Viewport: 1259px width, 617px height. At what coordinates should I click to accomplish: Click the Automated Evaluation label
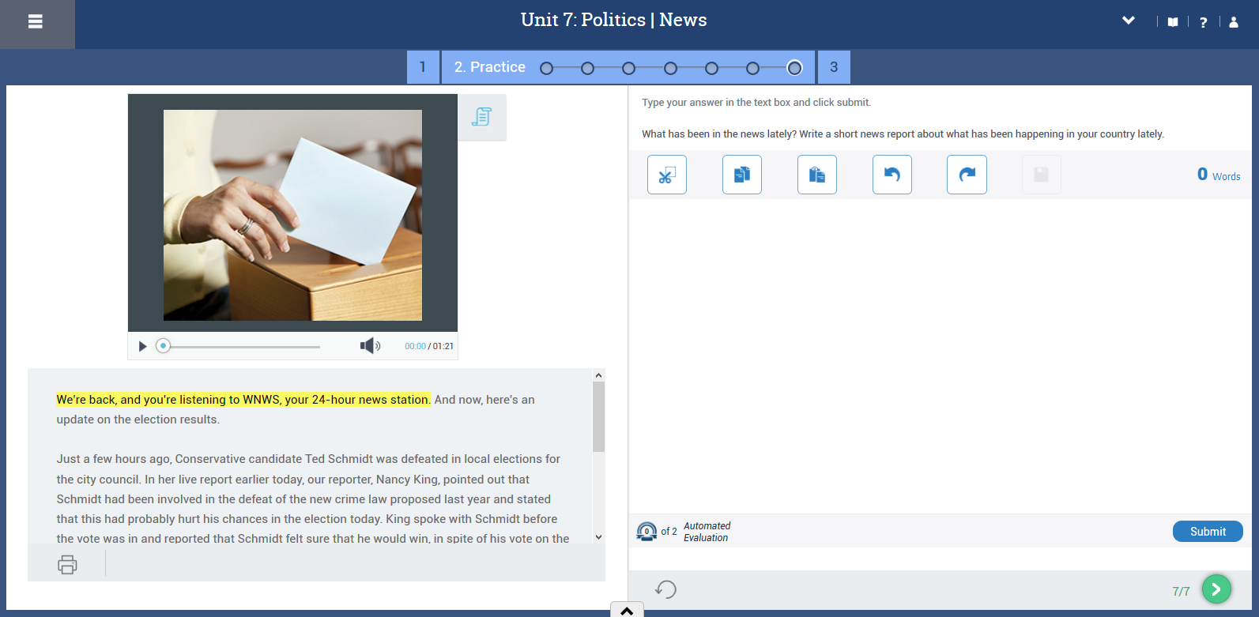707,532
